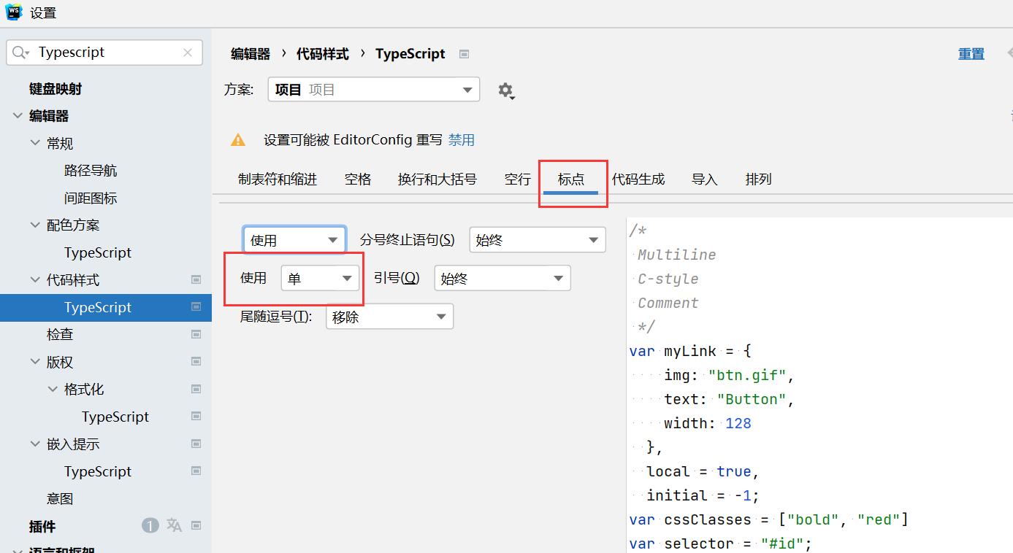Collapse the 嵌入提示 tree node
Image resolution: width=1013 pixels, height=553 pixels.
coord(35,444)
